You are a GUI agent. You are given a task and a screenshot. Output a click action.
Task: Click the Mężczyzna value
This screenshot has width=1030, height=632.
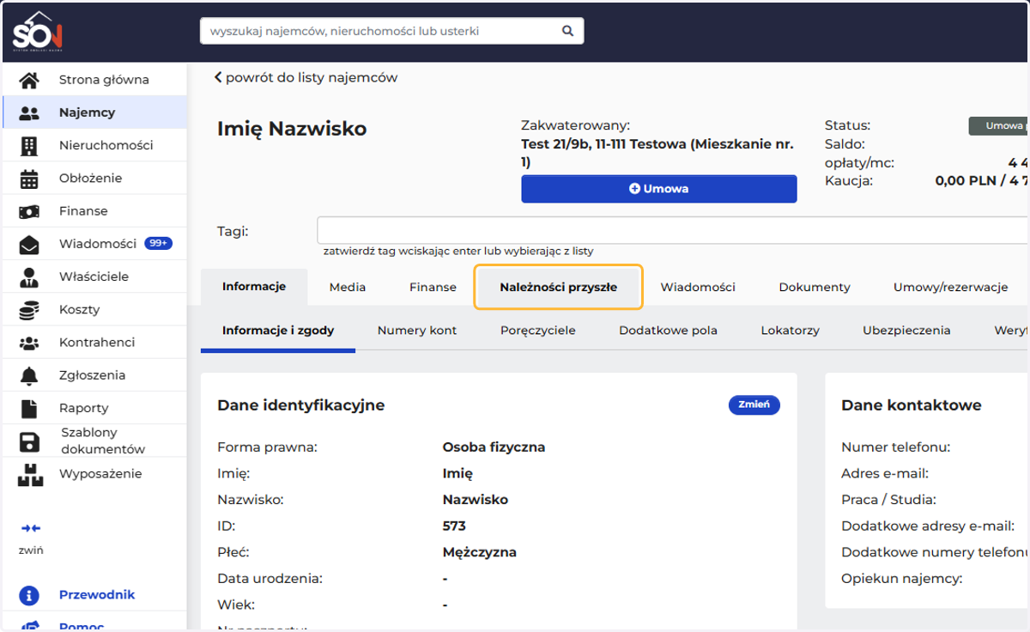(479, 552)
